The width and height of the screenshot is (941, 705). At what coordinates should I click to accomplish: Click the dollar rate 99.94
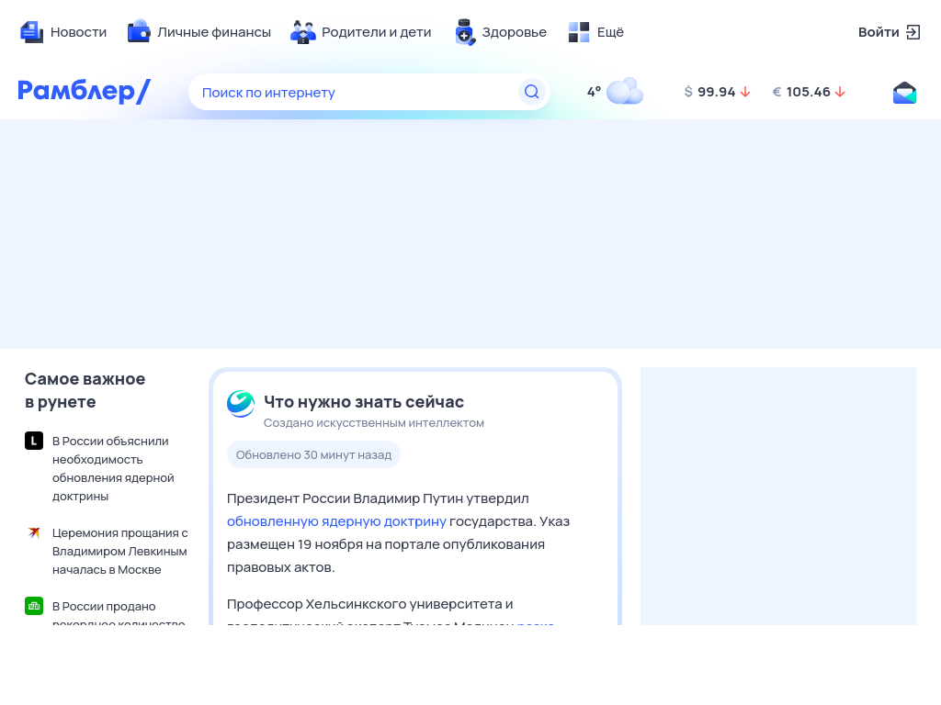pyautogui.click(x=717, y=92)
